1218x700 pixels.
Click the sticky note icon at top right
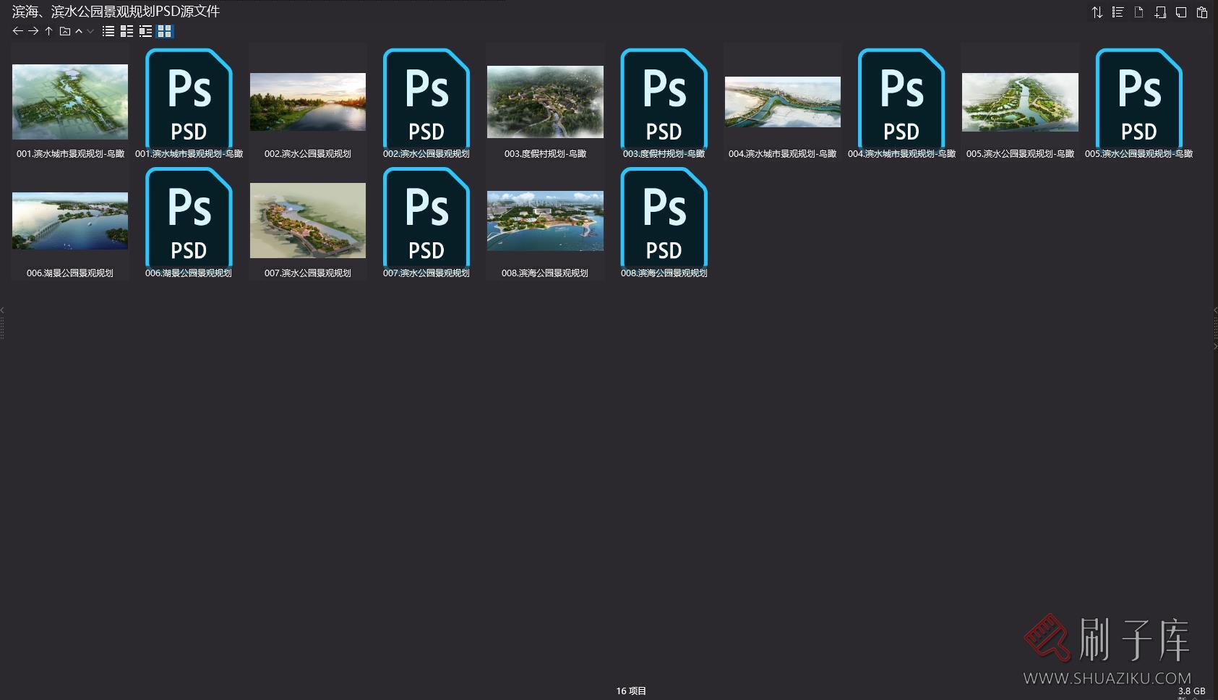click(x=1181, y=12)
